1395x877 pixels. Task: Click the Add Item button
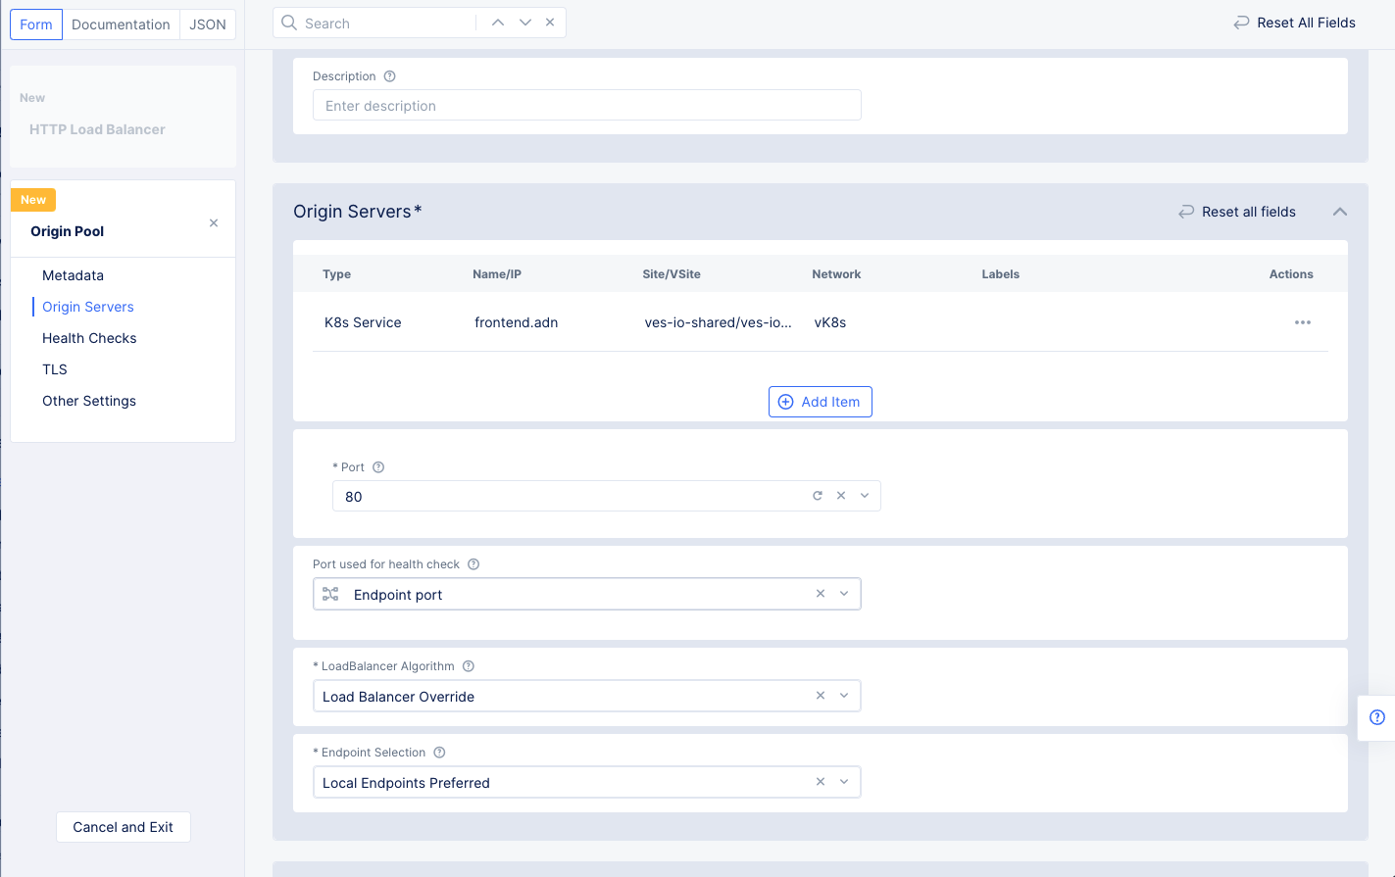pos(820,401)
